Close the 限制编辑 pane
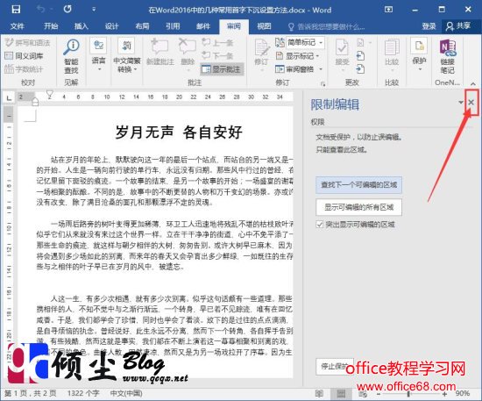The image size is (482, 401). [471, 102]
